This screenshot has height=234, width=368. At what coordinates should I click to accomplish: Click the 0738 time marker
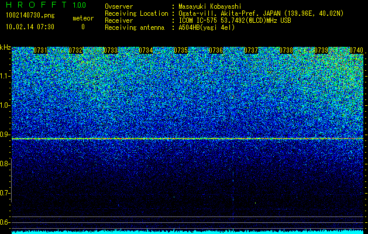pyautogui.click(x=286, y=50)
